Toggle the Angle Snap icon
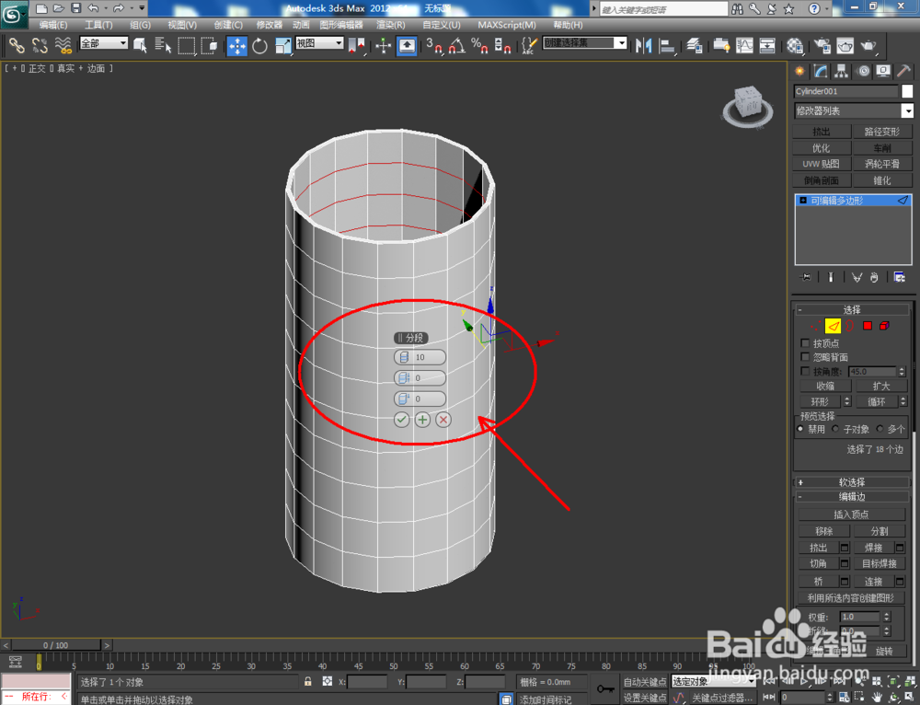The height and width of the screenshot is (705, 920). [457, 45]
